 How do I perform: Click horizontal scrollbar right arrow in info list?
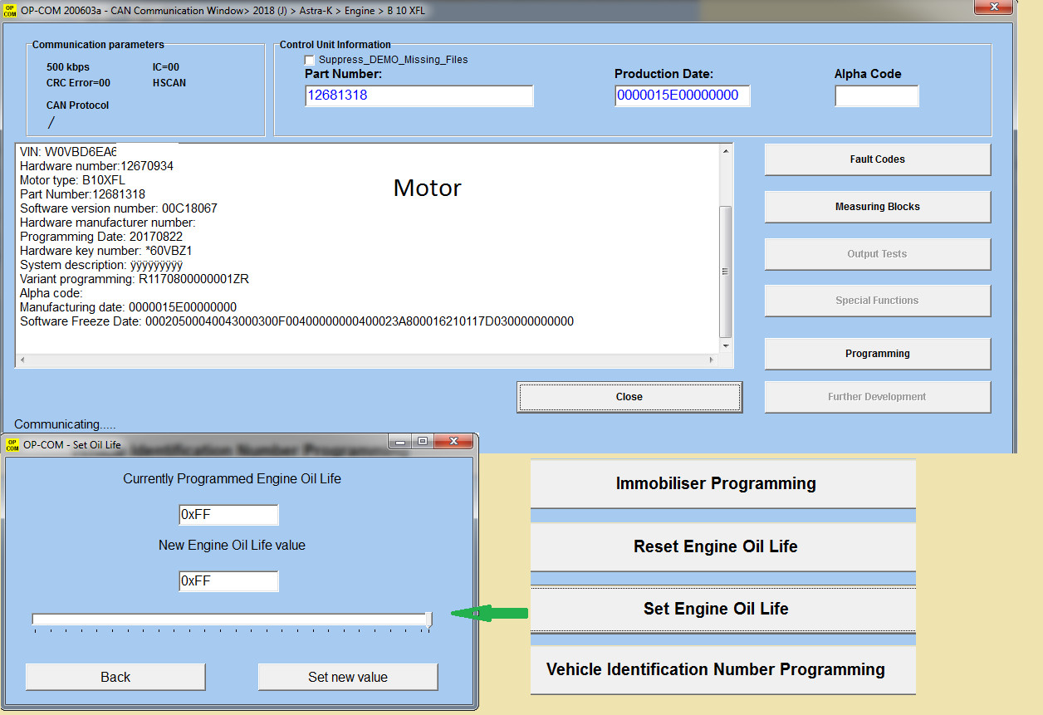[711, 360]
